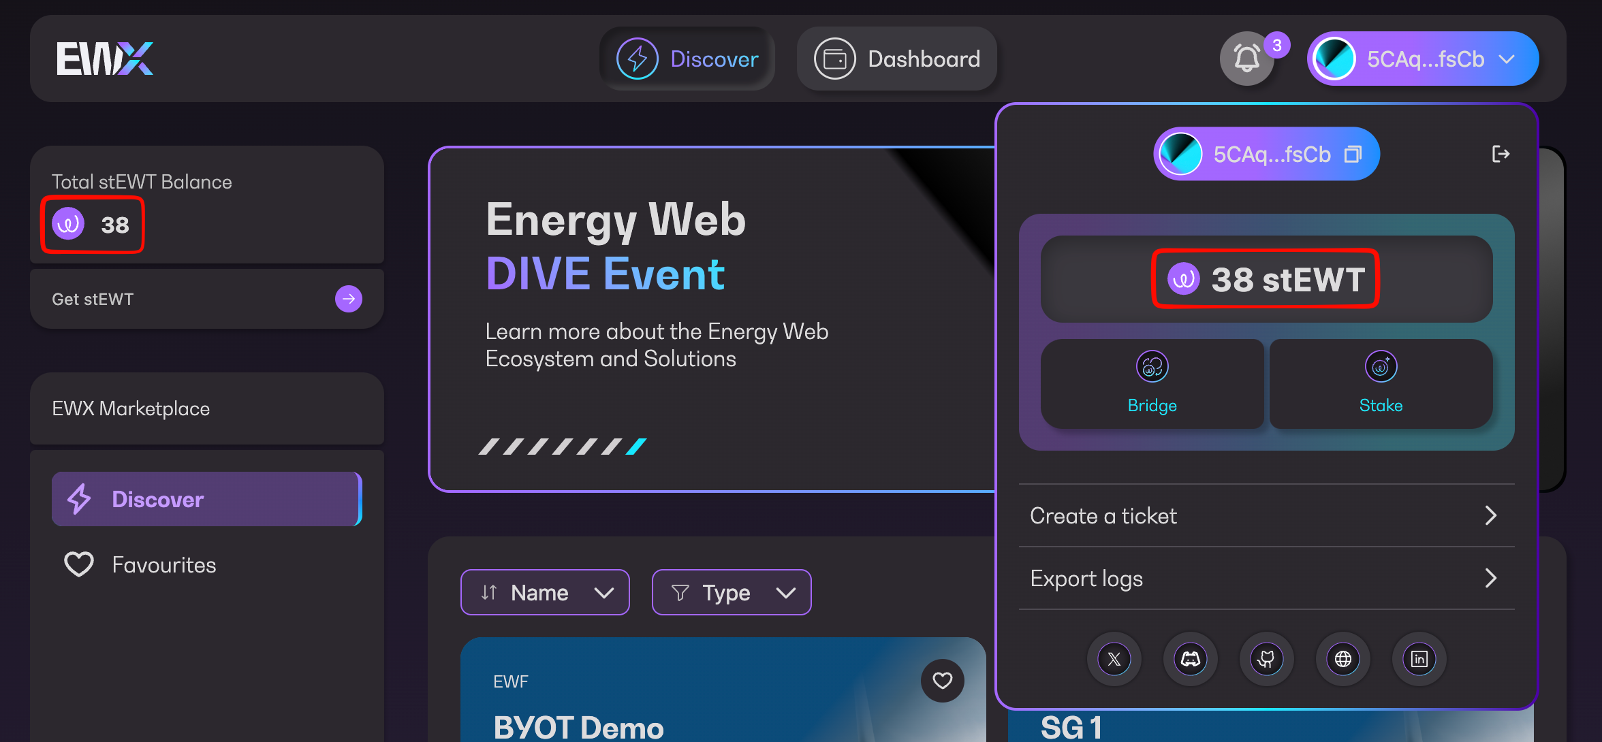Favourite the BYOT Demo card heart
Screen dimensions: 1602x742
click(942, 680)
